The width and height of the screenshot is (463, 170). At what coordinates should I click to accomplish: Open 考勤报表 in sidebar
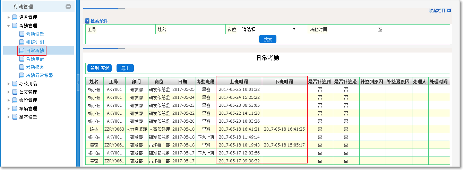coord(35,67)
